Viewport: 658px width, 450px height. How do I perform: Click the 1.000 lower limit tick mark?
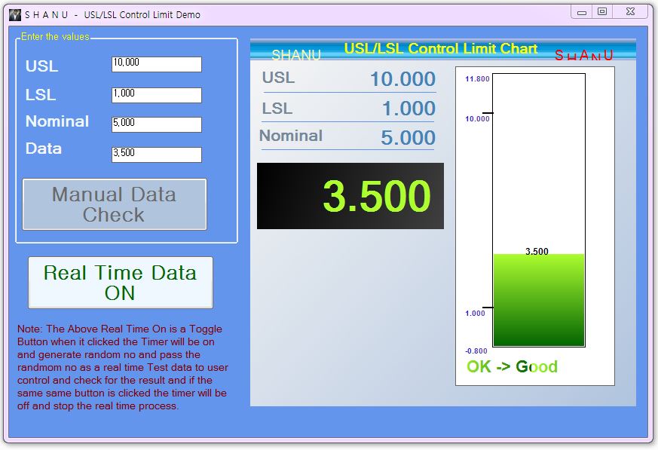(488, 308)
